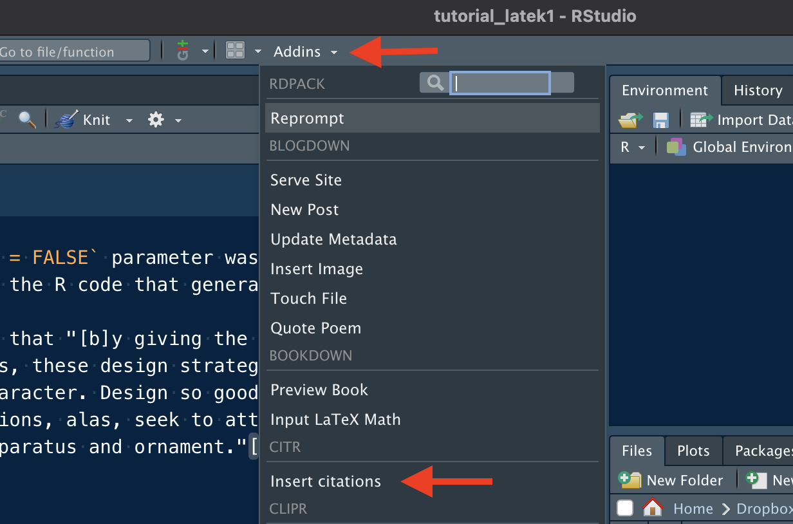Screen dimensions: 793x524
Task: Click the Knit yarn ball icon
Action: 66,120
